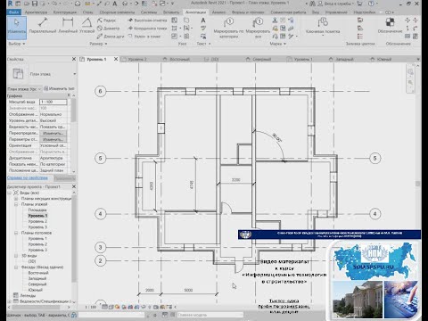Viewport: 428px width, 321px height.
Task: Expand the Выбор panel dropdown
Action: (x=16, y=44)
